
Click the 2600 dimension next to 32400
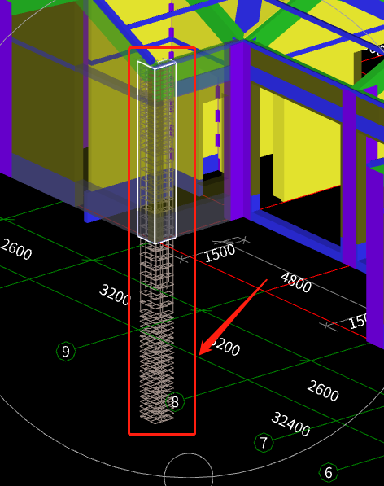tap(323, 391)
